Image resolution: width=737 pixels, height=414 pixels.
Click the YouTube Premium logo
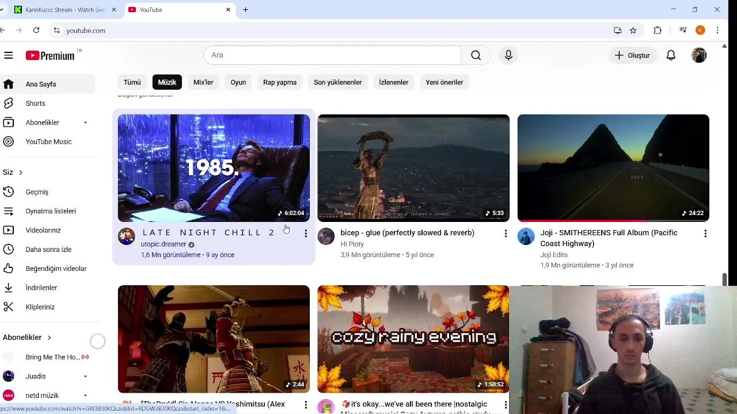click(50, 55)
